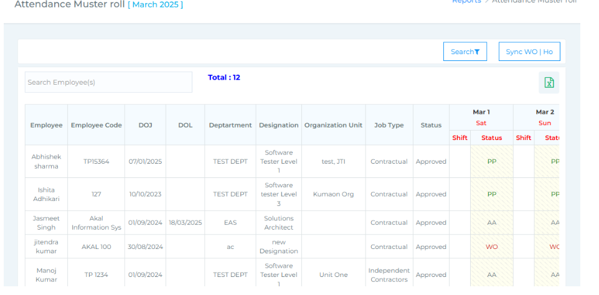The image size is (599, 295).
Task: Sort by Employee Code column header
Action: point(96,125)
